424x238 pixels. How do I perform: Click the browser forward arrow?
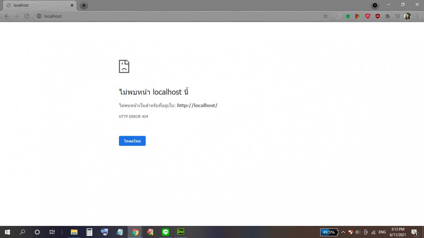(17, 16)
